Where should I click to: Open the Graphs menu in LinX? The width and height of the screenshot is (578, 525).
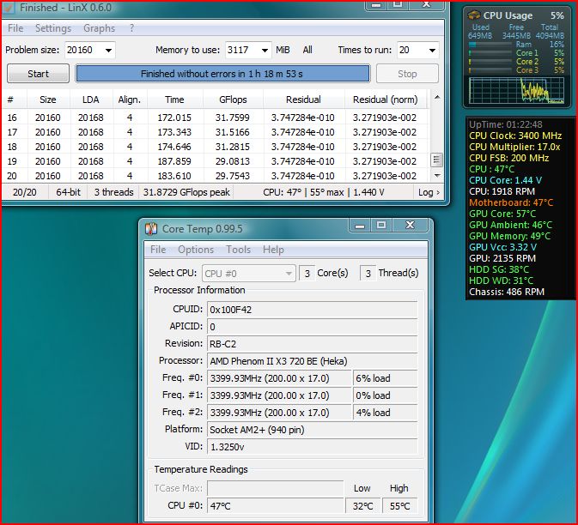coord(99,28)
